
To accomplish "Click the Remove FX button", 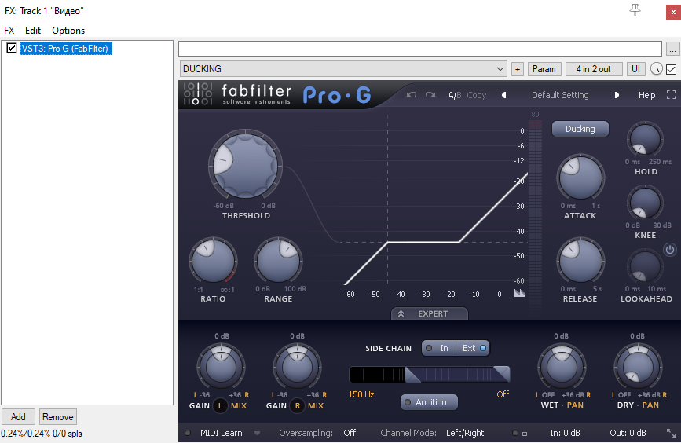I will pos(58,417).
